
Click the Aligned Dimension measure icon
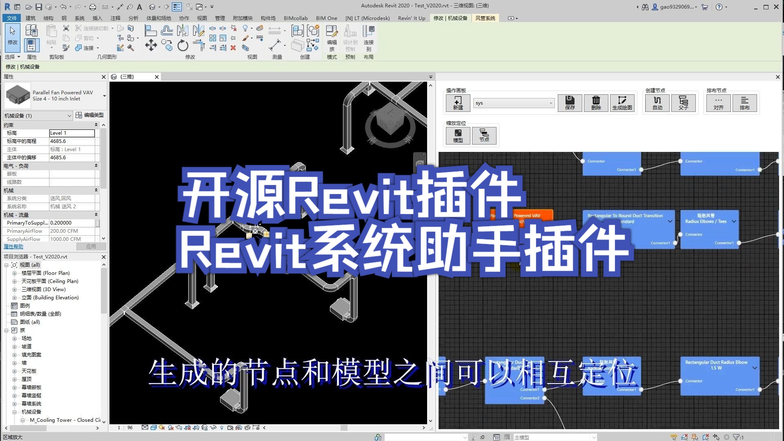point(275,45)
